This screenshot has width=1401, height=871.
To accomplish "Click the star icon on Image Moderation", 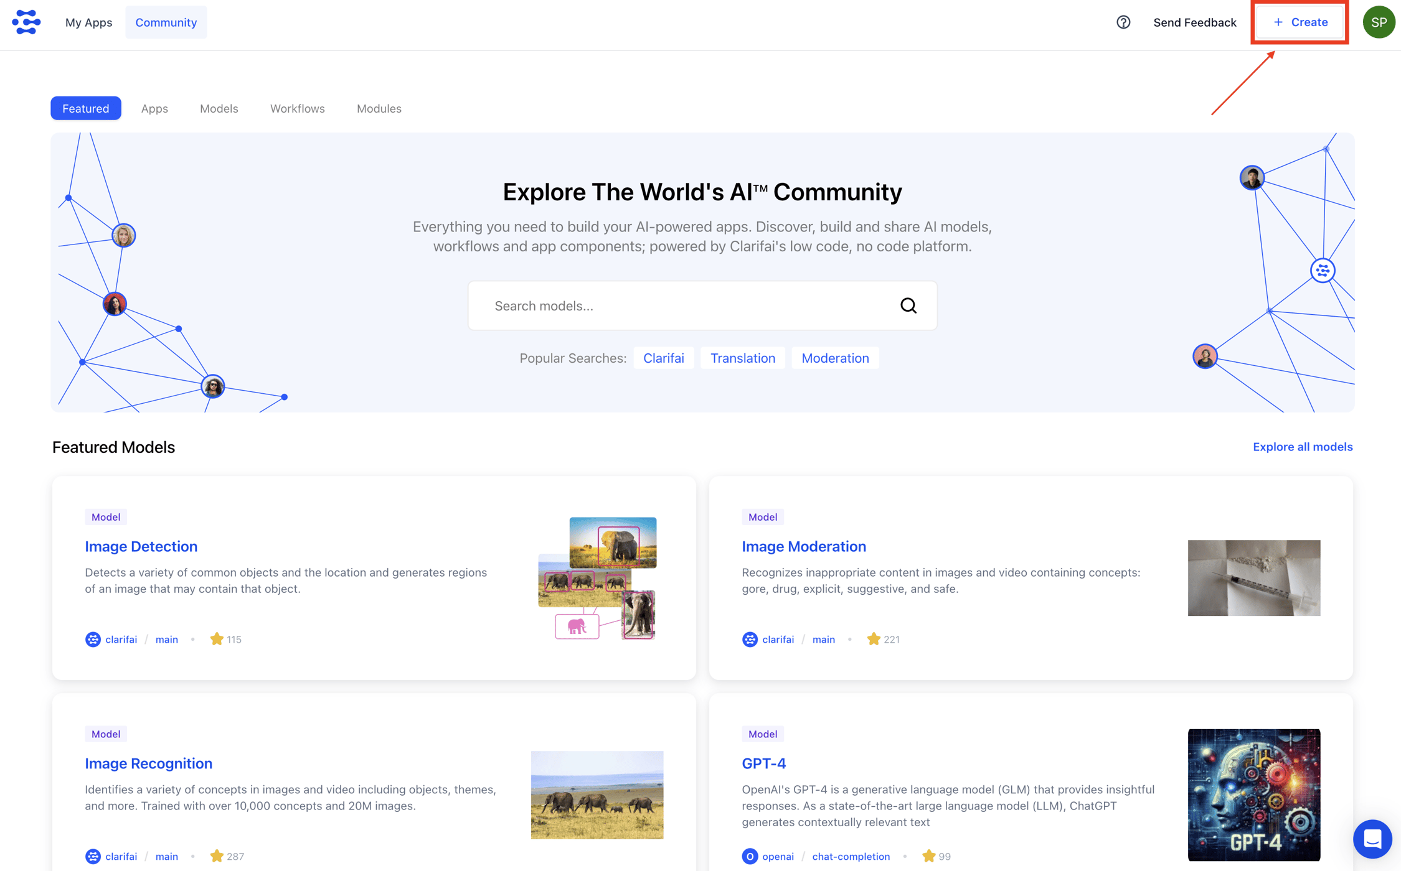I will 874,639.
